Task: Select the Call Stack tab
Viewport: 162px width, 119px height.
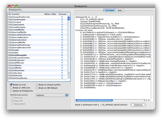Action: coord(110,11)
